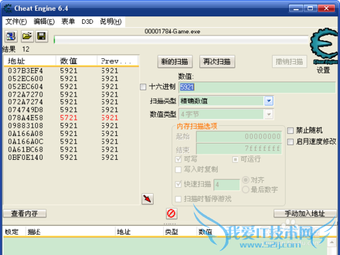
Task: Select result row 0BF0E140
Action: point(71,158)
